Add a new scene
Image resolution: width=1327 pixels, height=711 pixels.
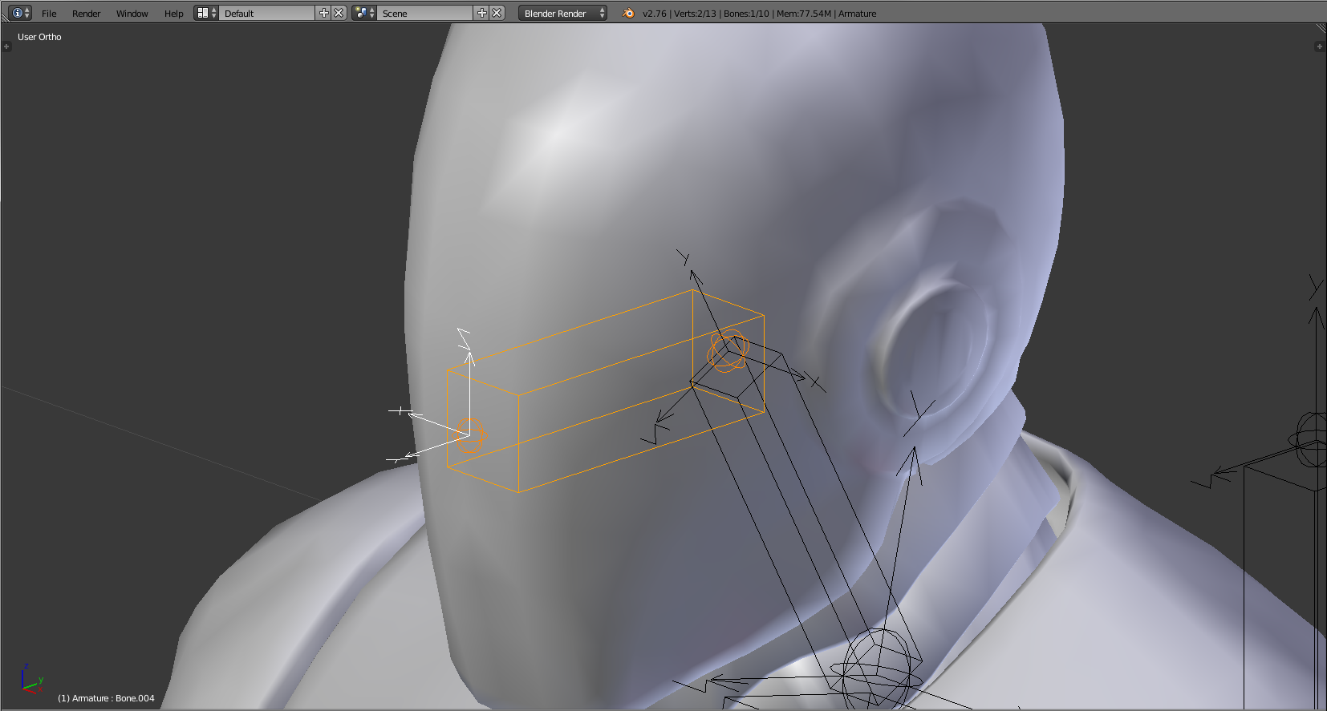[481, 13]
